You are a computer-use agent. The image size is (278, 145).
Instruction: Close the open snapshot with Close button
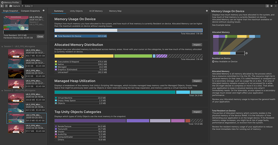(40, 36)
